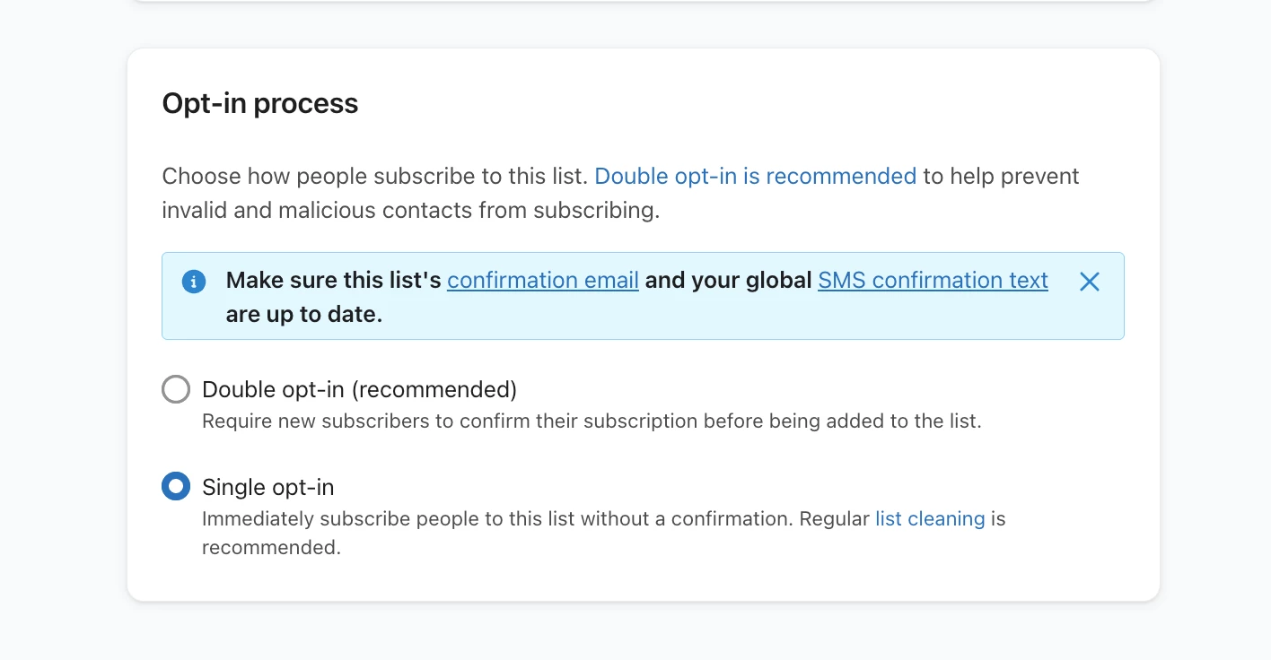Click the trailing "recommended." word under Single opt-in
The image size is (1271, 660).
272,547
